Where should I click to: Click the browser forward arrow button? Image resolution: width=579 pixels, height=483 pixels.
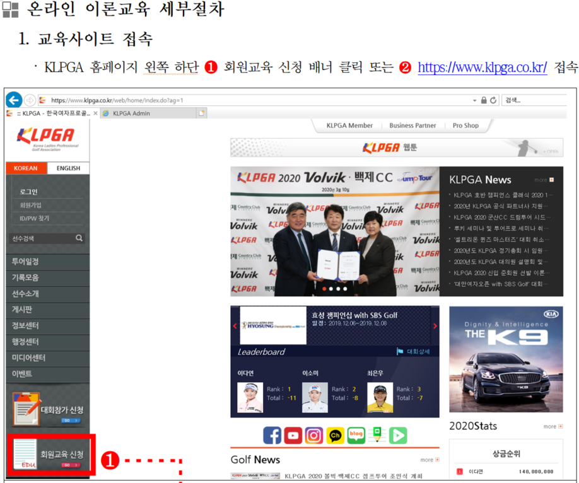pyautogui.click(x=30, y=100)
